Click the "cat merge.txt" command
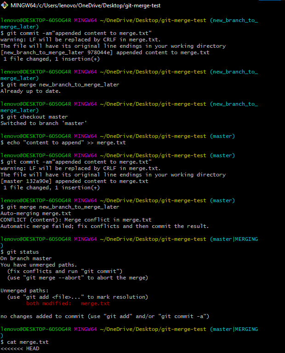Screen dimensions: 285x353 28,342
